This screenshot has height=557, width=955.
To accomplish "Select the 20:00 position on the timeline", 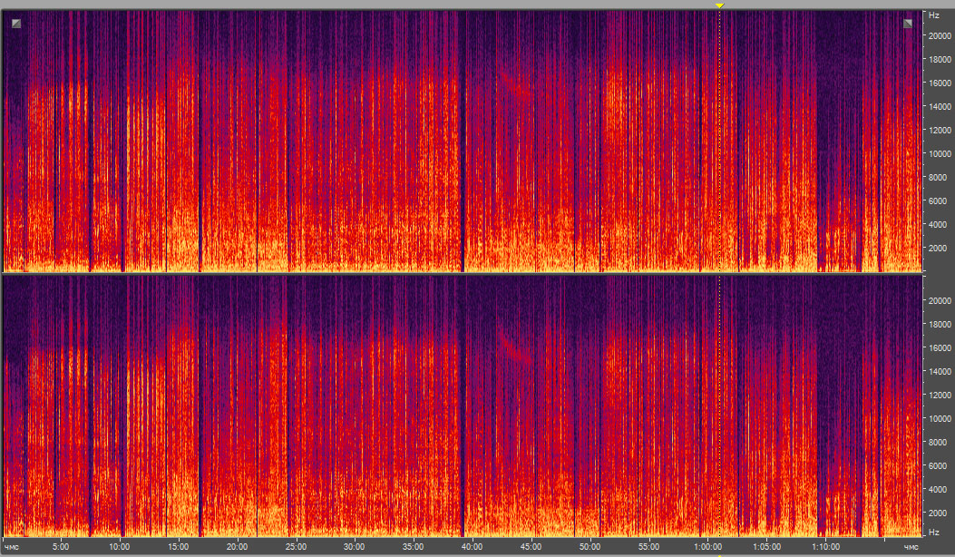I will (237, 547).
